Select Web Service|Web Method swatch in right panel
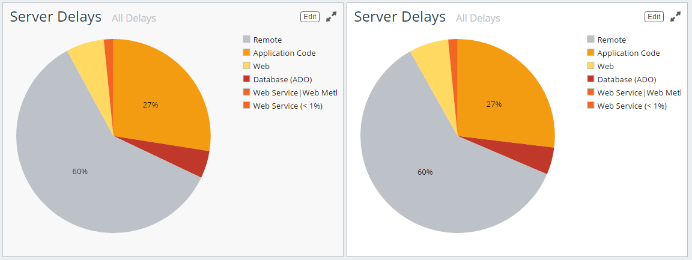Image resolution: width=692 pixels, height=260 pixels. coord(591,92)
